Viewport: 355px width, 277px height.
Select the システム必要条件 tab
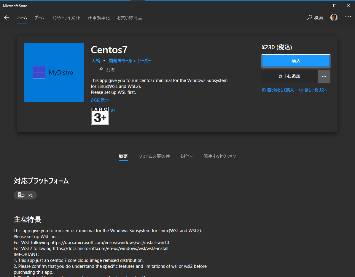click(154, 156)
